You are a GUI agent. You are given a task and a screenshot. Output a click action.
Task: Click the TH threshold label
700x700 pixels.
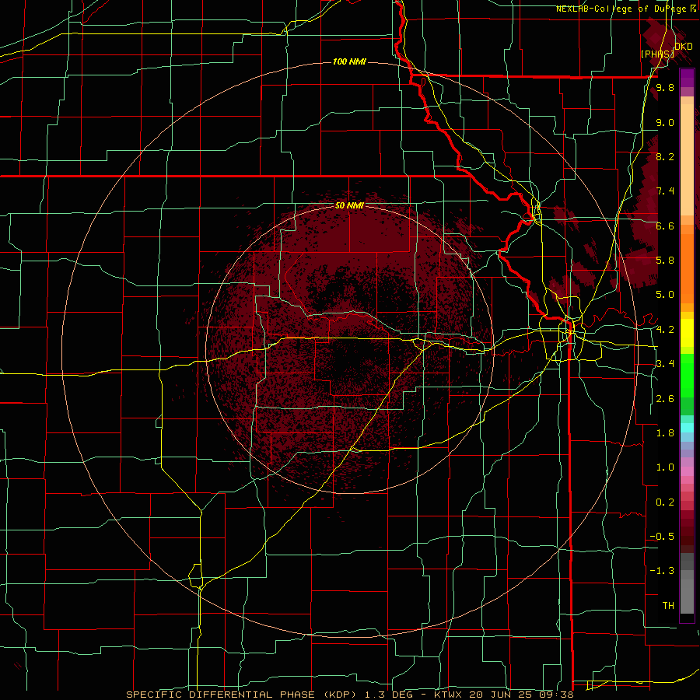pyautogui.click(x=668, y=606)
